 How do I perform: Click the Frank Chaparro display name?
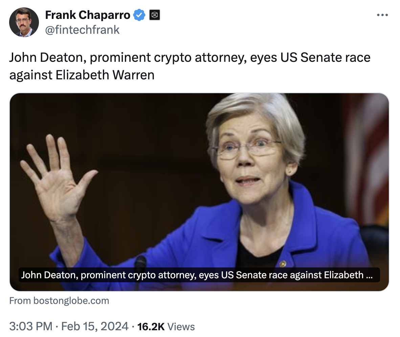click(x=88, y=15)
